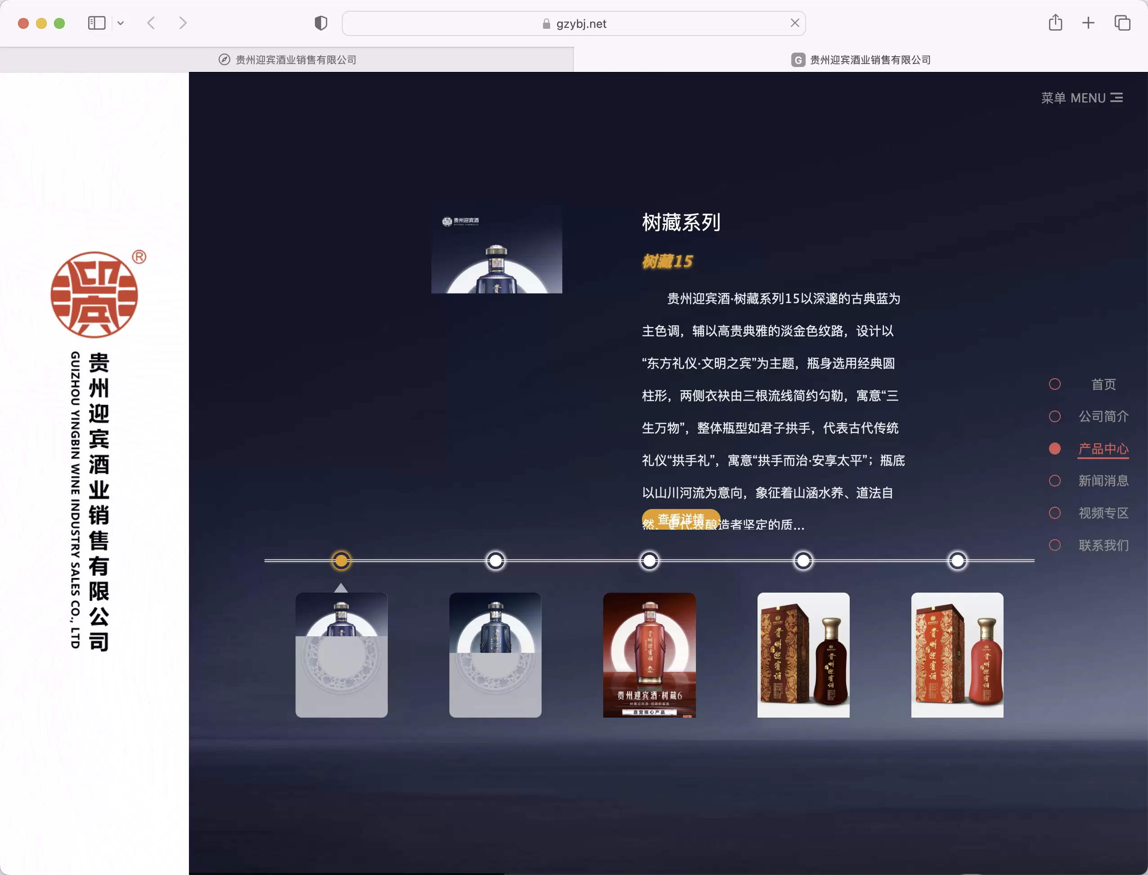Click the 查看详情 yellow button
The width and height of the screenshot is (1148, 875).
point(681,519)
